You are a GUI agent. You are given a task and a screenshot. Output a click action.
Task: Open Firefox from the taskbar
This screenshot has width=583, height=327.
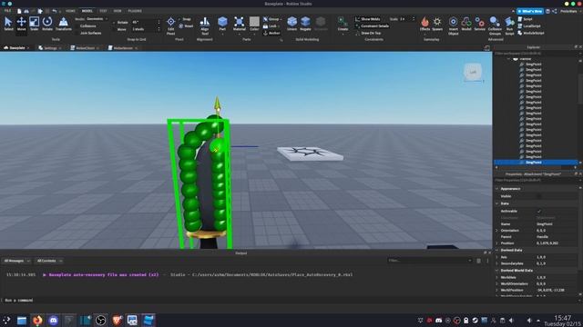point(37,321)
